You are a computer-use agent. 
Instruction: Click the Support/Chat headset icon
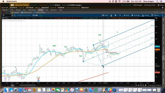coord(145,5)
